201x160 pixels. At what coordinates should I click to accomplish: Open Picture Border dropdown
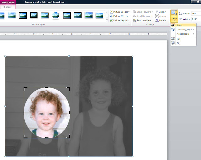[x=119, y=12]
